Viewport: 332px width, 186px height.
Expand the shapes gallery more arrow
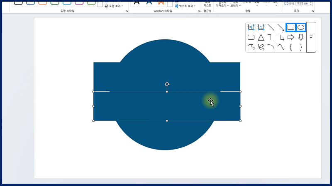pyautogui.click(x=311, y=37)
